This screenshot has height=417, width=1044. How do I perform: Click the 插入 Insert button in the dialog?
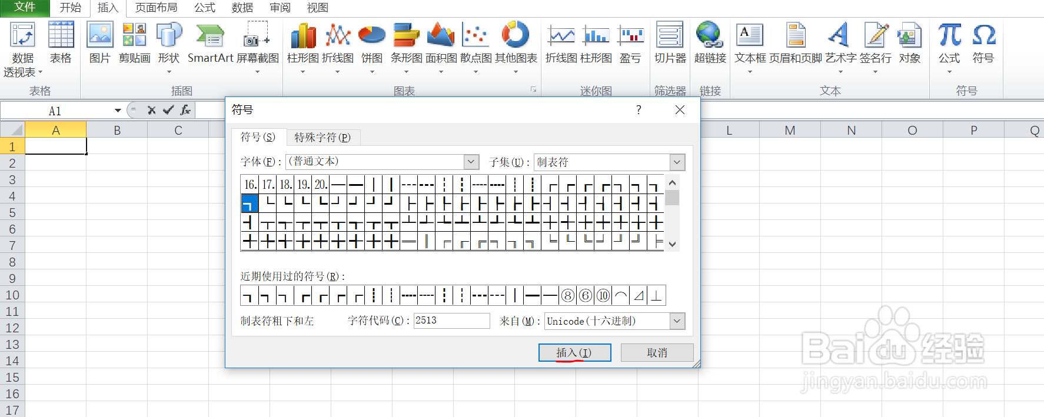point(574,352)
